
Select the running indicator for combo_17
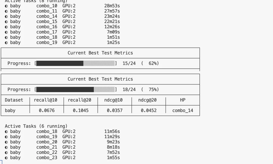(x=6, y=32)
